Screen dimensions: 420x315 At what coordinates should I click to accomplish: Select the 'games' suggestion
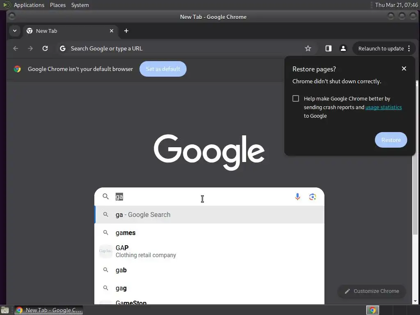[210, 233]
